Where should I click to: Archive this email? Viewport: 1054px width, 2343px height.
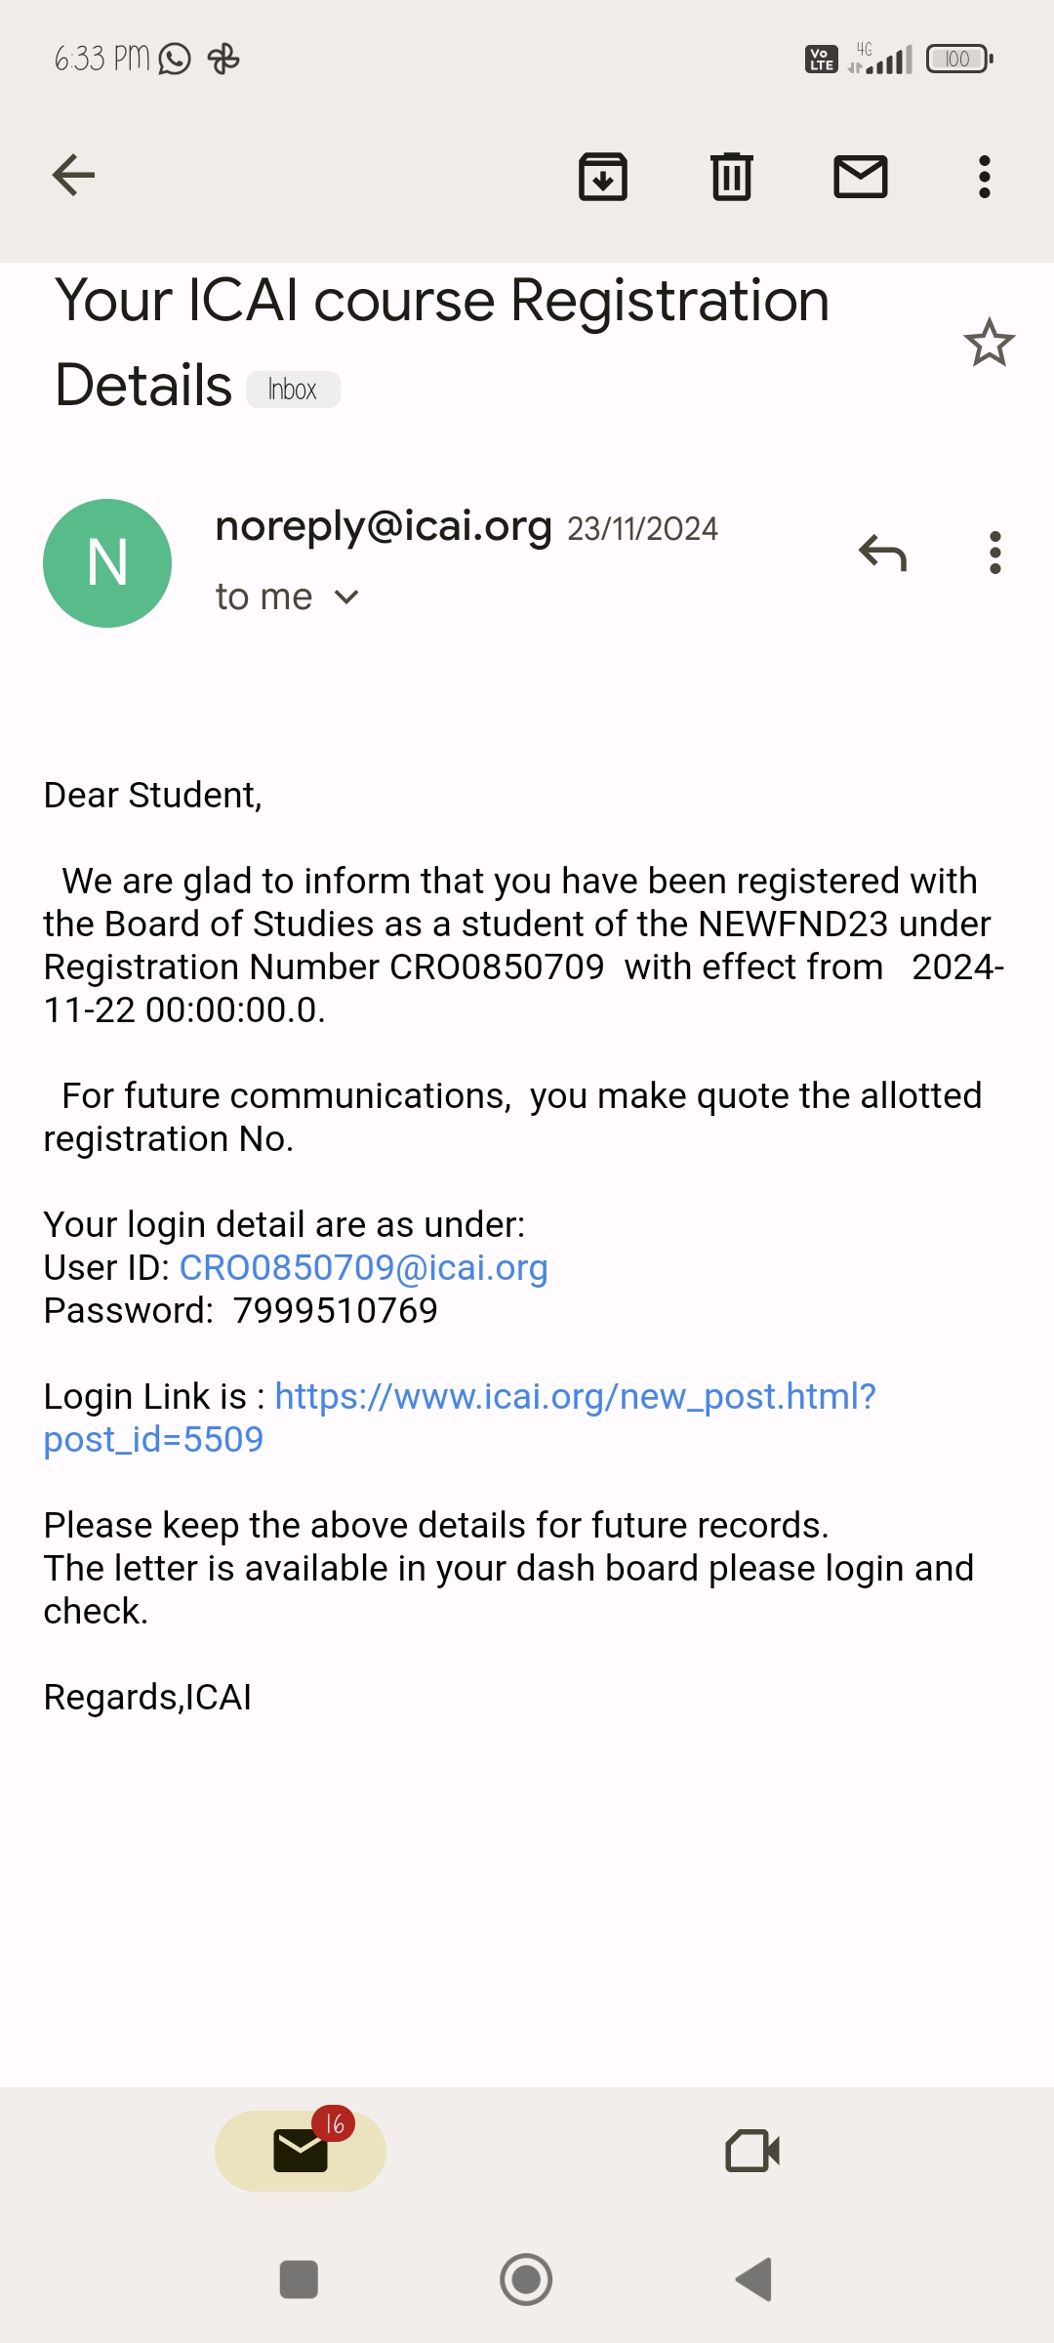603,177
